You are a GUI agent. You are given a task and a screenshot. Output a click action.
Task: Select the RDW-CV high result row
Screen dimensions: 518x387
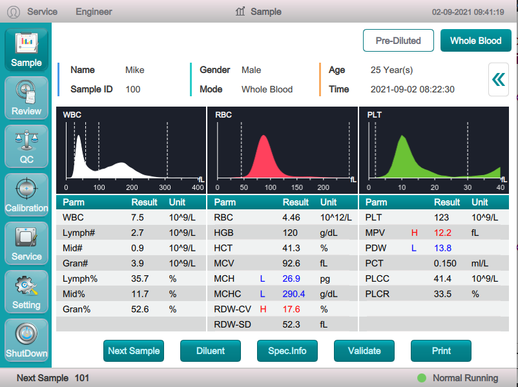coord(282,309)
